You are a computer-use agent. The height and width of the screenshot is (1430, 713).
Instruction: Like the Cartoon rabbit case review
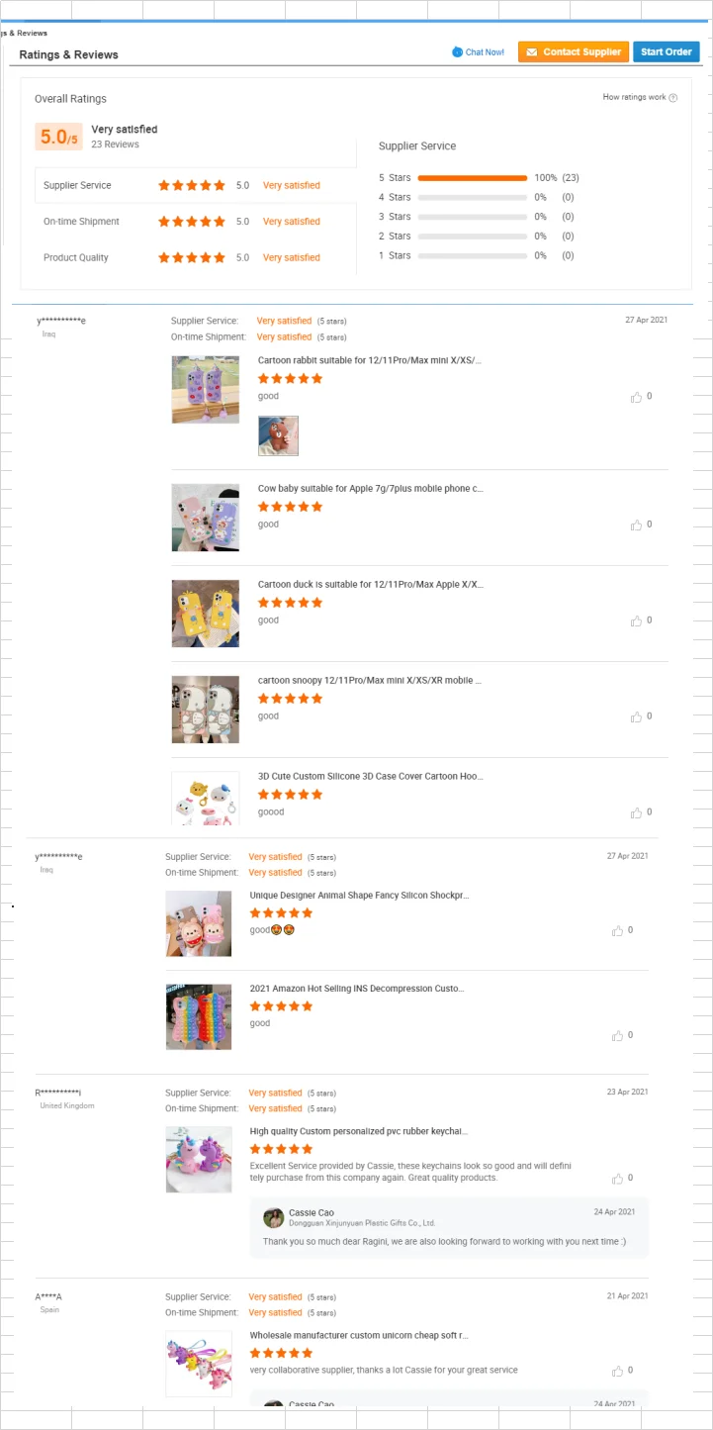636,397
